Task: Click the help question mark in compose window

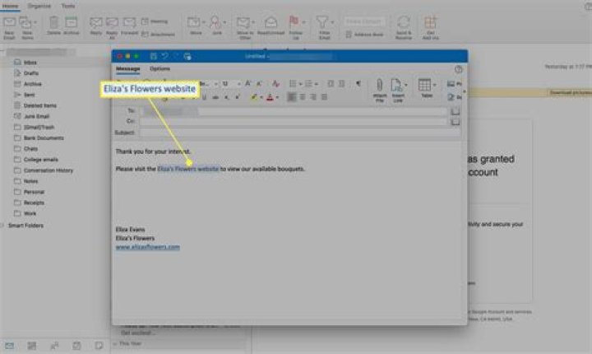Action: pyautogui.click(x=458, y=69)
